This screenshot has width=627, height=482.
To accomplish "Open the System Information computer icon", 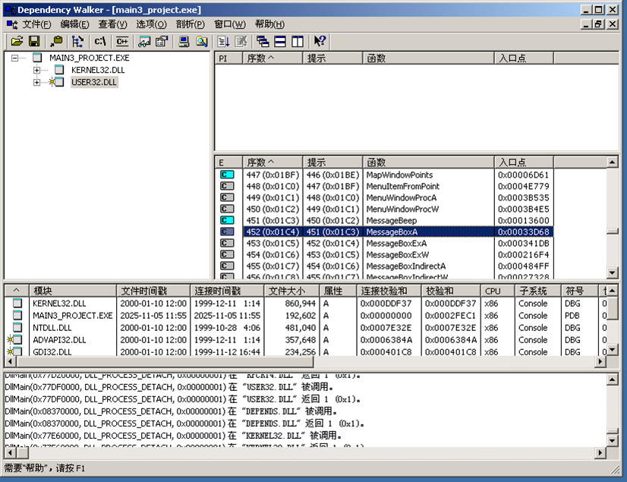I will coord(184,41).
